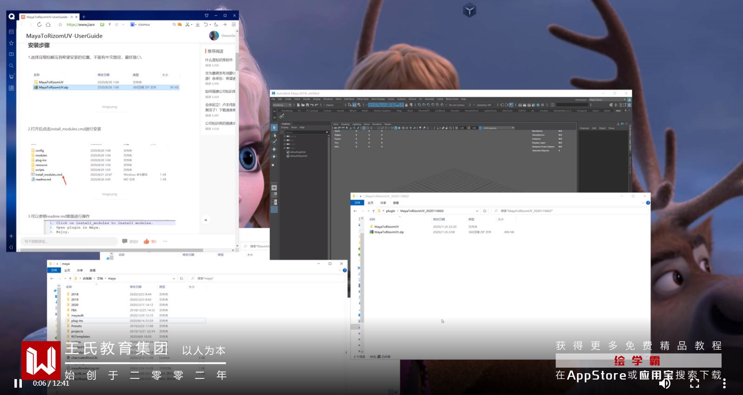The height and width of the screenshot is (395, 743).
Task: Select defaultObjectSet in the Outliner
Action: point(298,156)
